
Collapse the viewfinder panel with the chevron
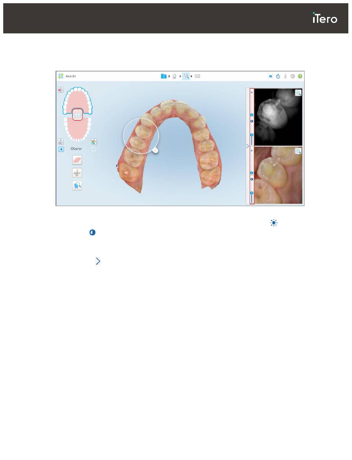pos(248,146)
